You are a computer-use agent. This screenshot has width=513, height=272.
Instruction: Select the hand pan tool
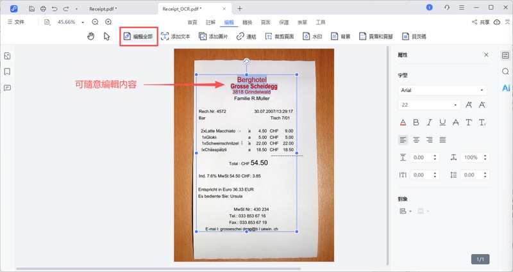(x=90, y=36)
